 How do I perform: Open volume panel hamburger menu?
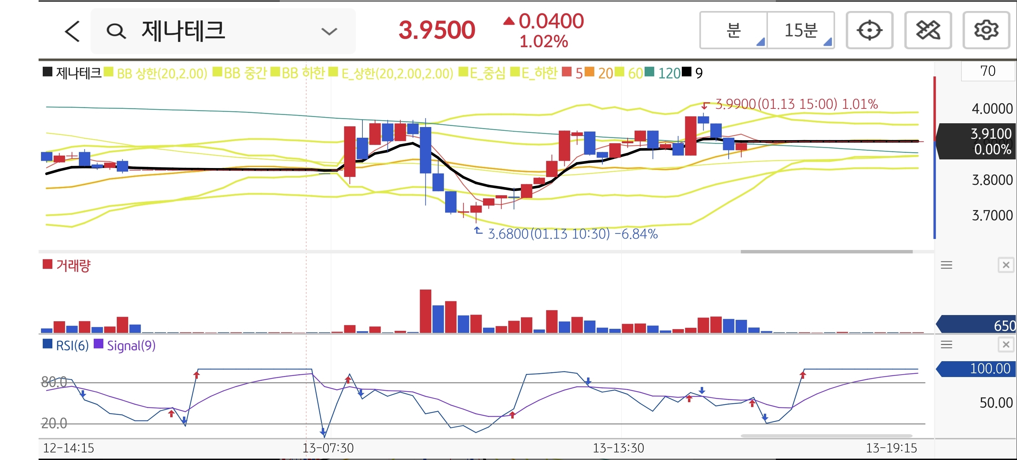coord(946,265)
